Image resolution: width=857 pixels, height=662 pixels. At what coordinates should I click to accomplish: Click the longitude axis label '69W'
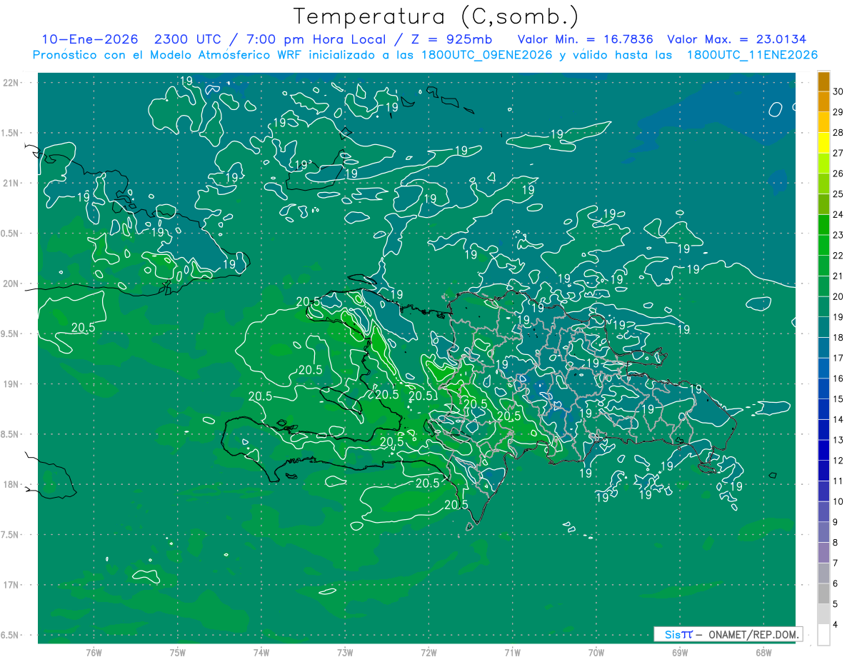(x=680, y=652)
